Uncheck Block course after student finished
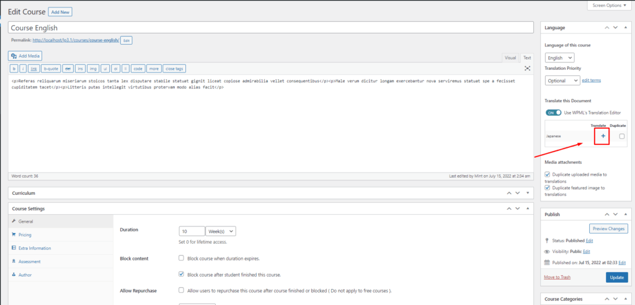This screenshot has width=635, height=305. [x=182, y=274]
